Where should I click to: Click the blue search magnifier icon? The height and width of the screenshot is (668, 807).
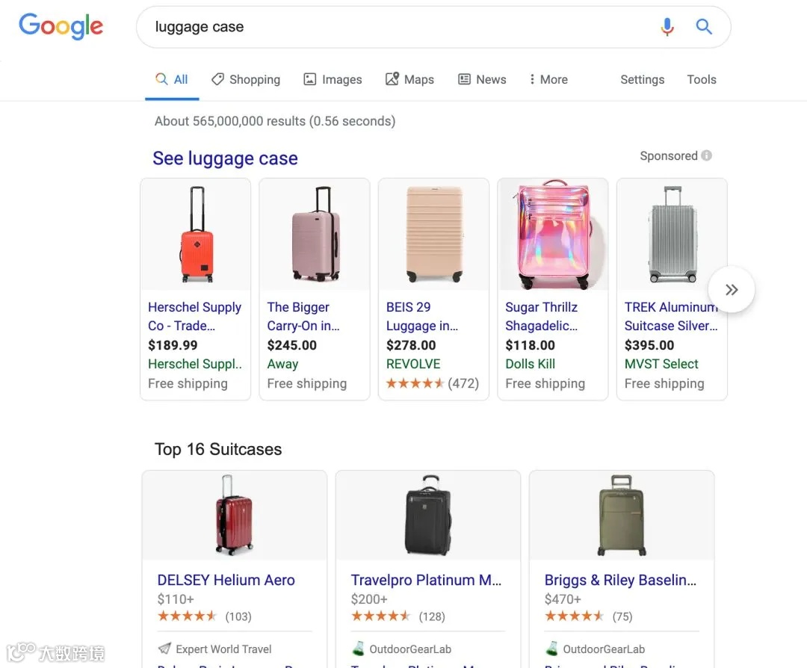point(704,27)
